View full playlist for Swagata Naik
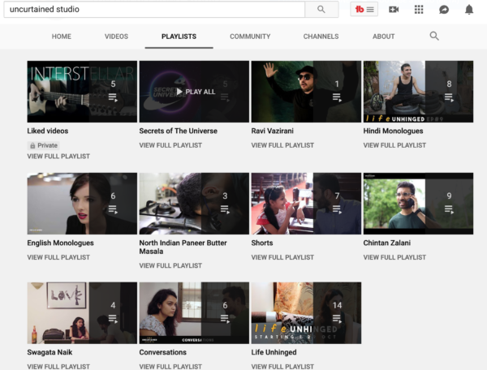The image size is (487, 370). click(x=58, y=366)
